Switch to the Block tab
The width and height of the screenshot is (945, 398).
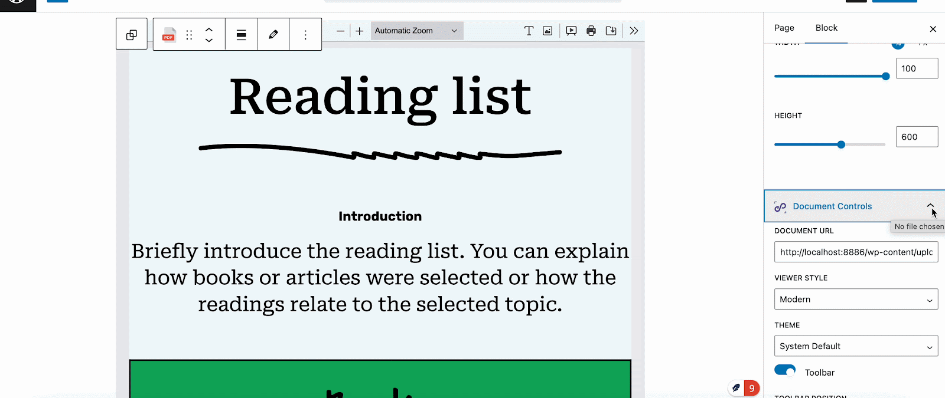click(x=826, y=28)
